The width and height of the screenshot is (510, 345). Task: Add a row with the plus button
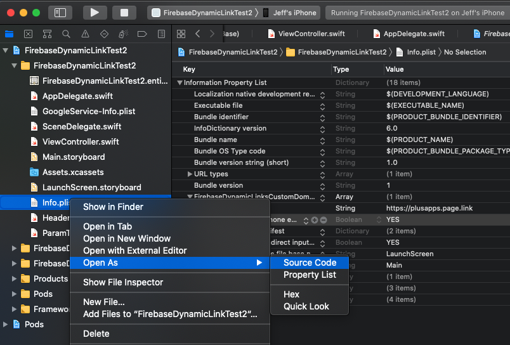tap(315, 220)
